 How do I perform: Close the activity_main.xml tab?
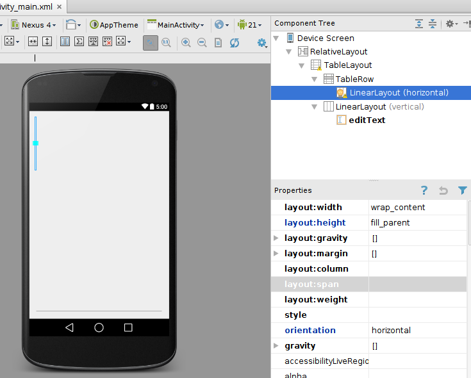pos(60,6)
